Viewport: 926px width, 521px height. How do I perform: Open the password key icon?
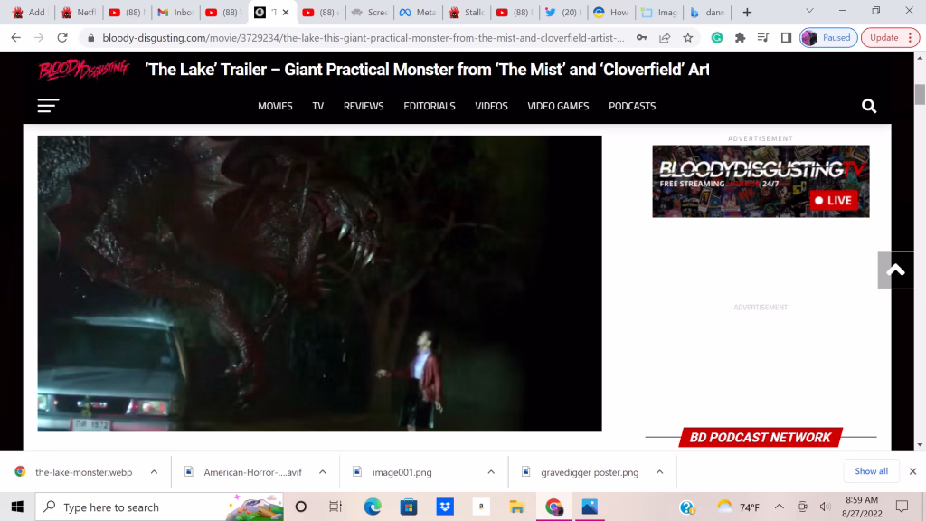tap(641, 38)
